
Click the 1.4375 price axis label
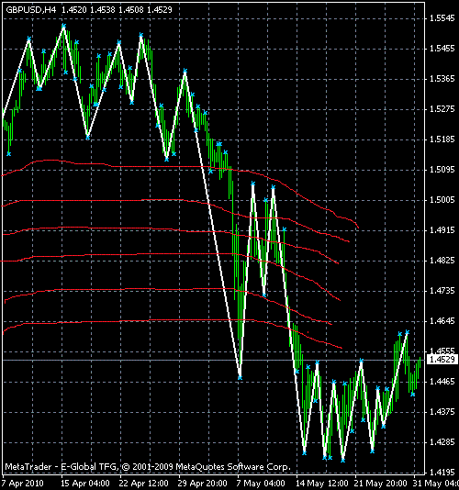pyautogui.click(x=442, y=412)
